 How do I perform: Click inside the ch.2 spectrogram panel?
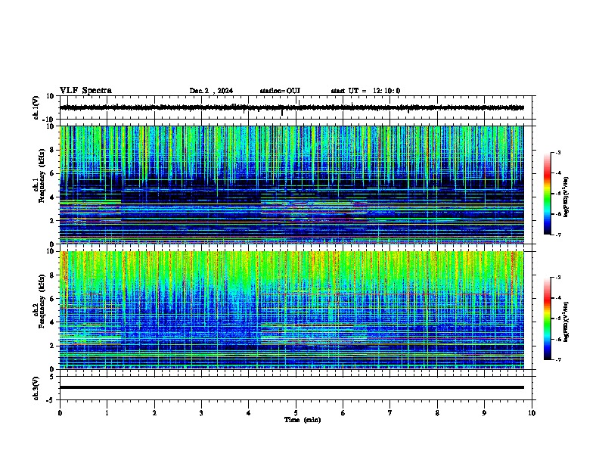coord(292,310)
